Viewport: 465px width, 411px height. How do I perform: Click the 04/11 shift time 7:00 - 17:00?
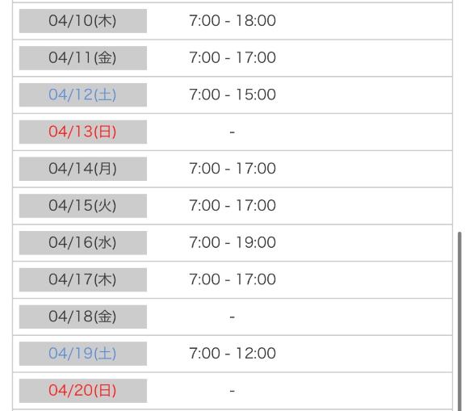pyautogui.click(x=232, y=58)
